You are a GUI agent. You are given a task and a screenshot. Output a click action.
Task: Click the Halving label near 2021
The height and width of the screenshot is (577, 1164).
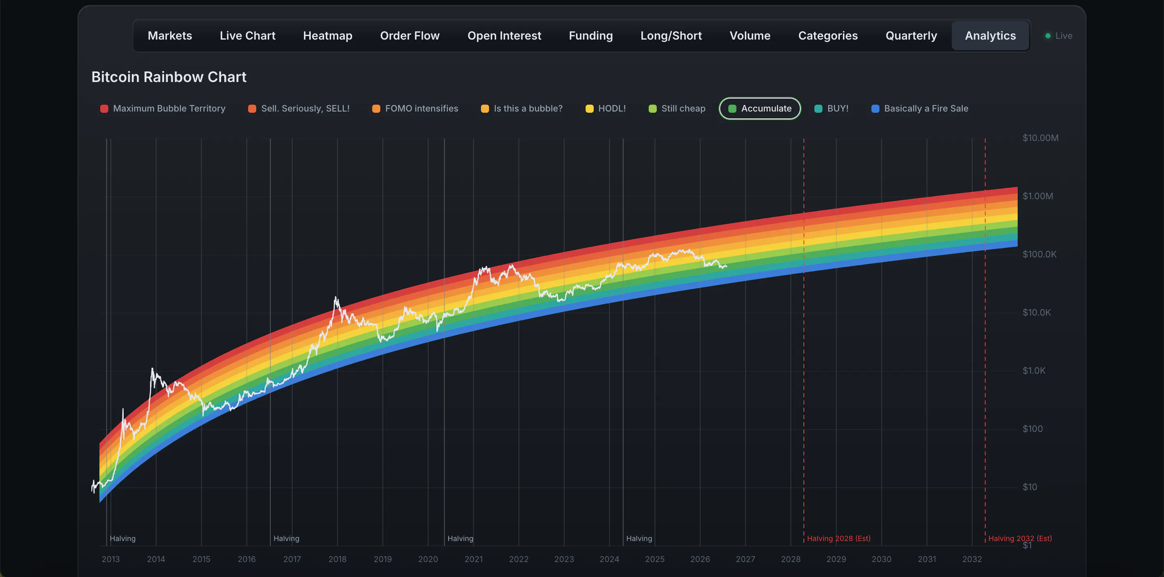(460, 538)
